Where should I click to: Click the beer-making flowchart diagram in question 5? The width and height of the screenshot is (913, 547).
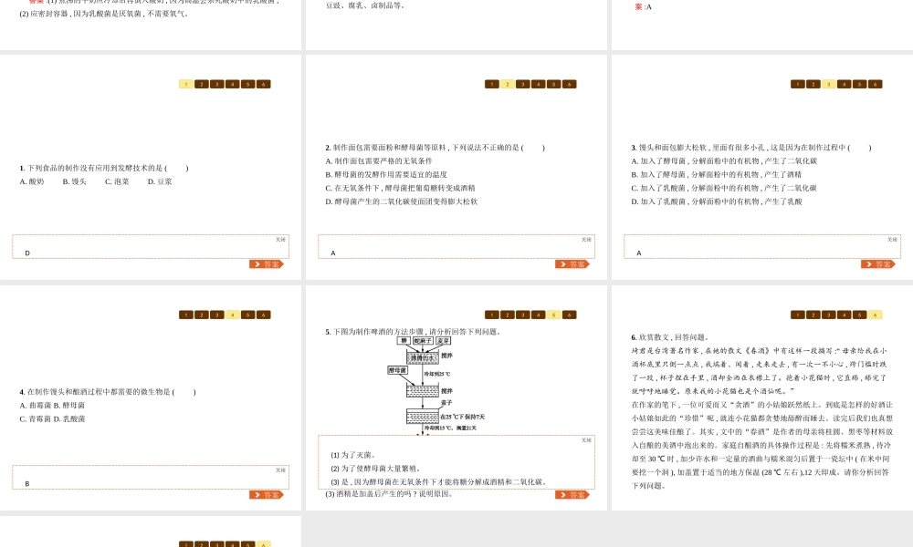[436, 386]
